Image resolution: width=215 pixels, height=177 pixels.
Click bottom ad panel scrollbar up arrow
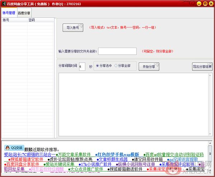pos(210,143)
